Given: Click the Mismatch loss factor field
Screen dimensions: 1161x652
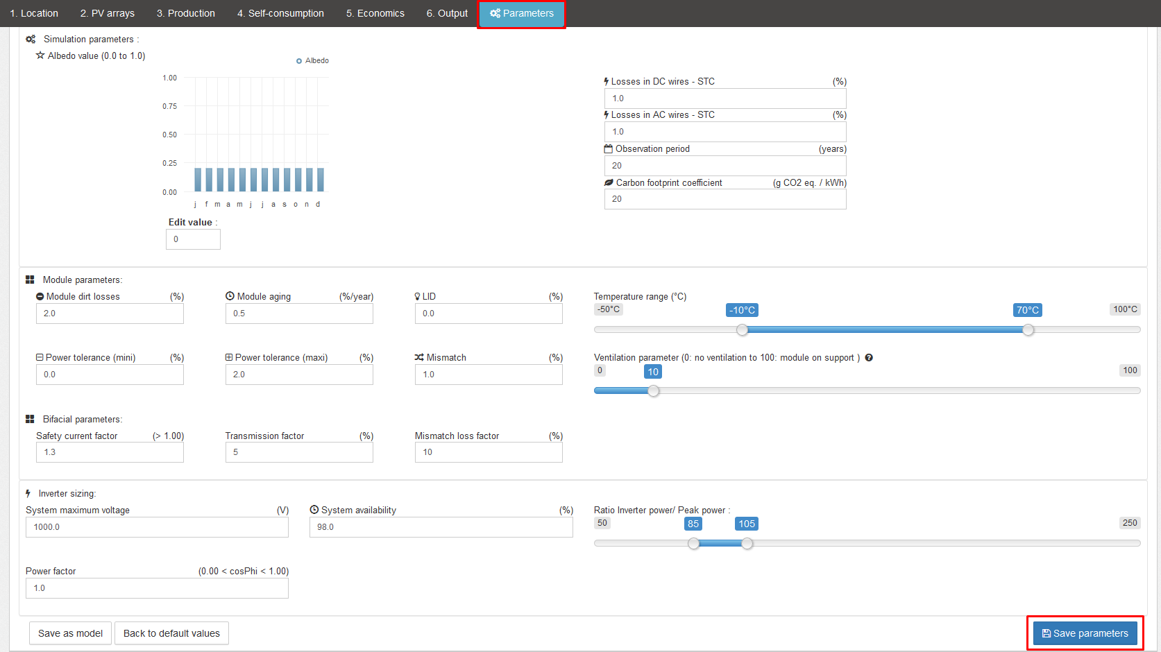Looking at the screenshot, I should pos(489,452).
